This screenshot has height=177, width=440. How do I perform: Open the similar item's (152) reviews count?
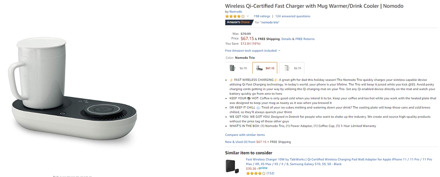(270, 173)
